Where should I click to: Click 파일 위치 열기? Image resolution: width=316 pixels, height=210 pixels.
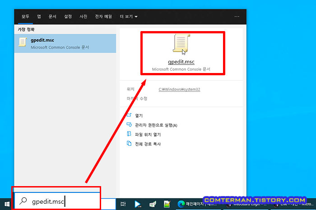(x=148, y=135)
